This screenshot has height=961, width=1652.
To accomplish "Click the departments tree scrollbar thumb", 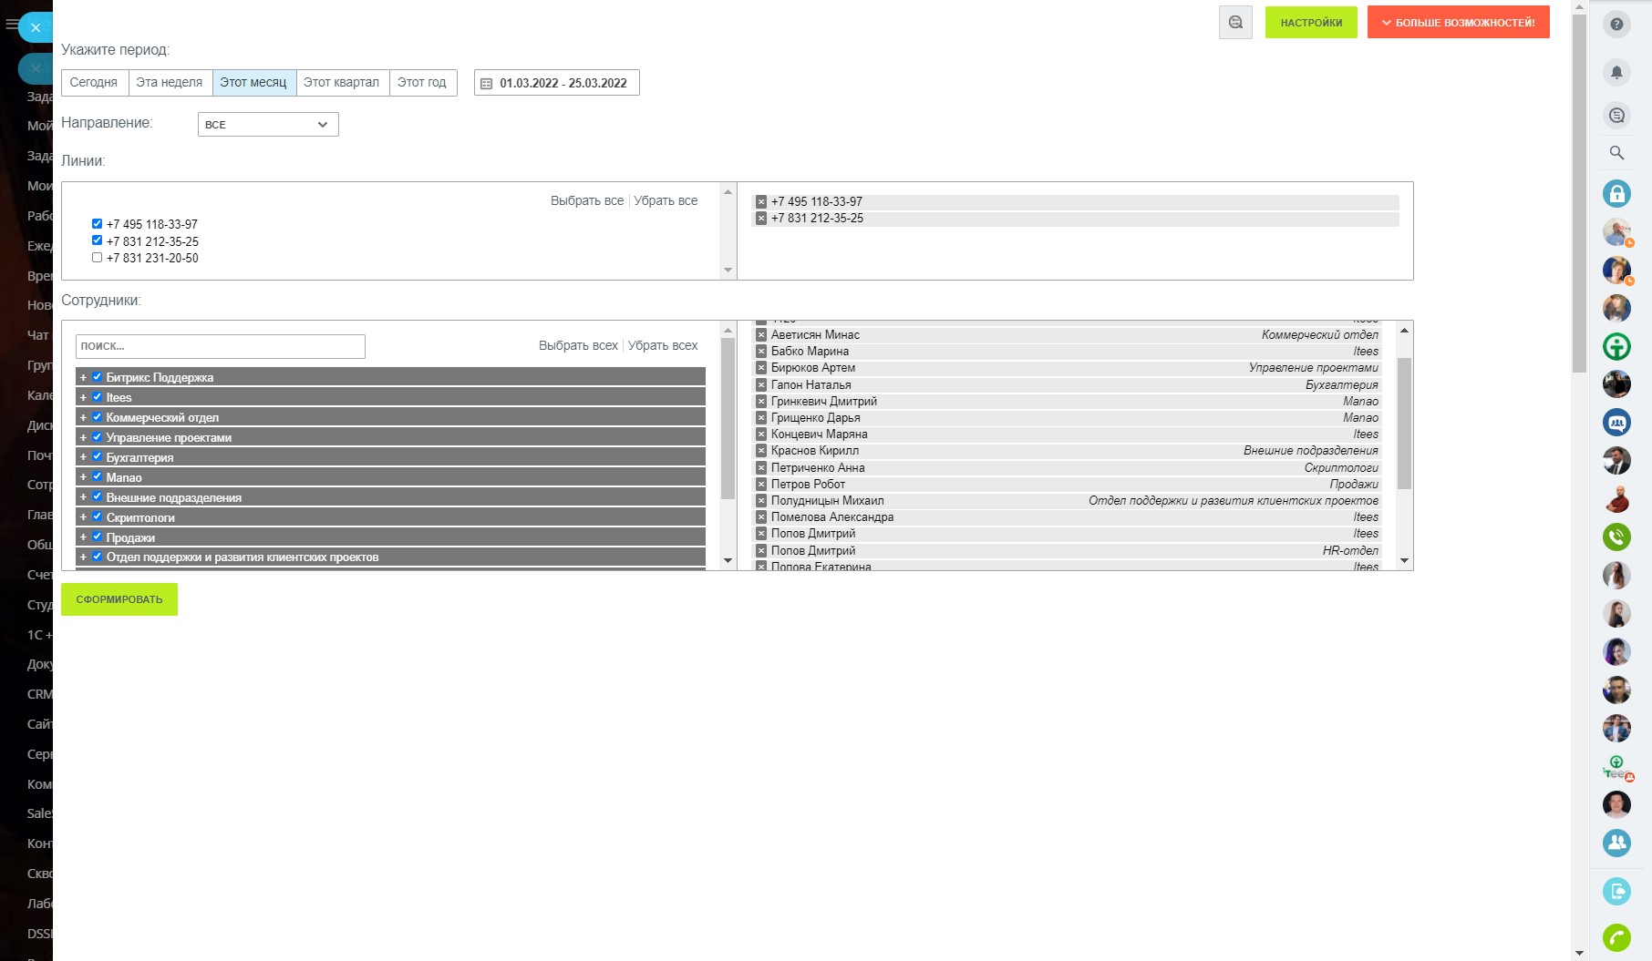I will (728, 418).
